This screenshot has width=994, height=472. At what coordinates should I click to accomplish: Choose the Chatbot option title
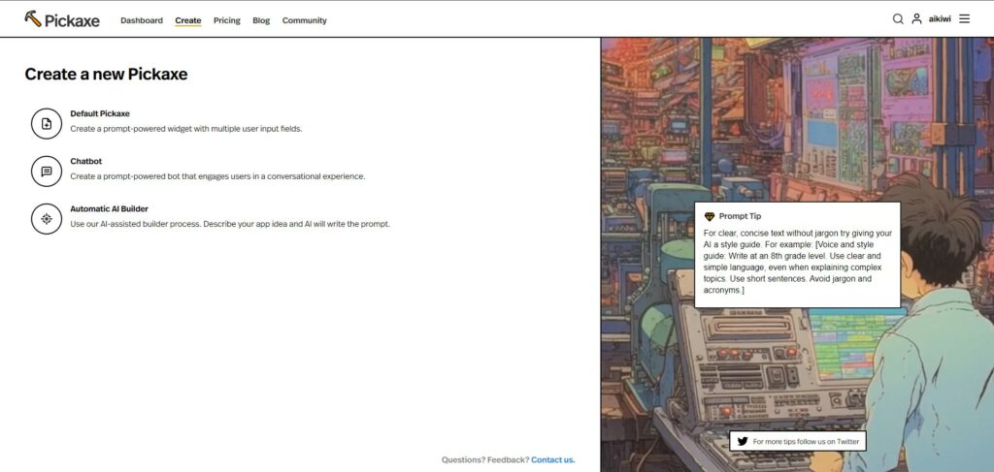tap(86, 161)
